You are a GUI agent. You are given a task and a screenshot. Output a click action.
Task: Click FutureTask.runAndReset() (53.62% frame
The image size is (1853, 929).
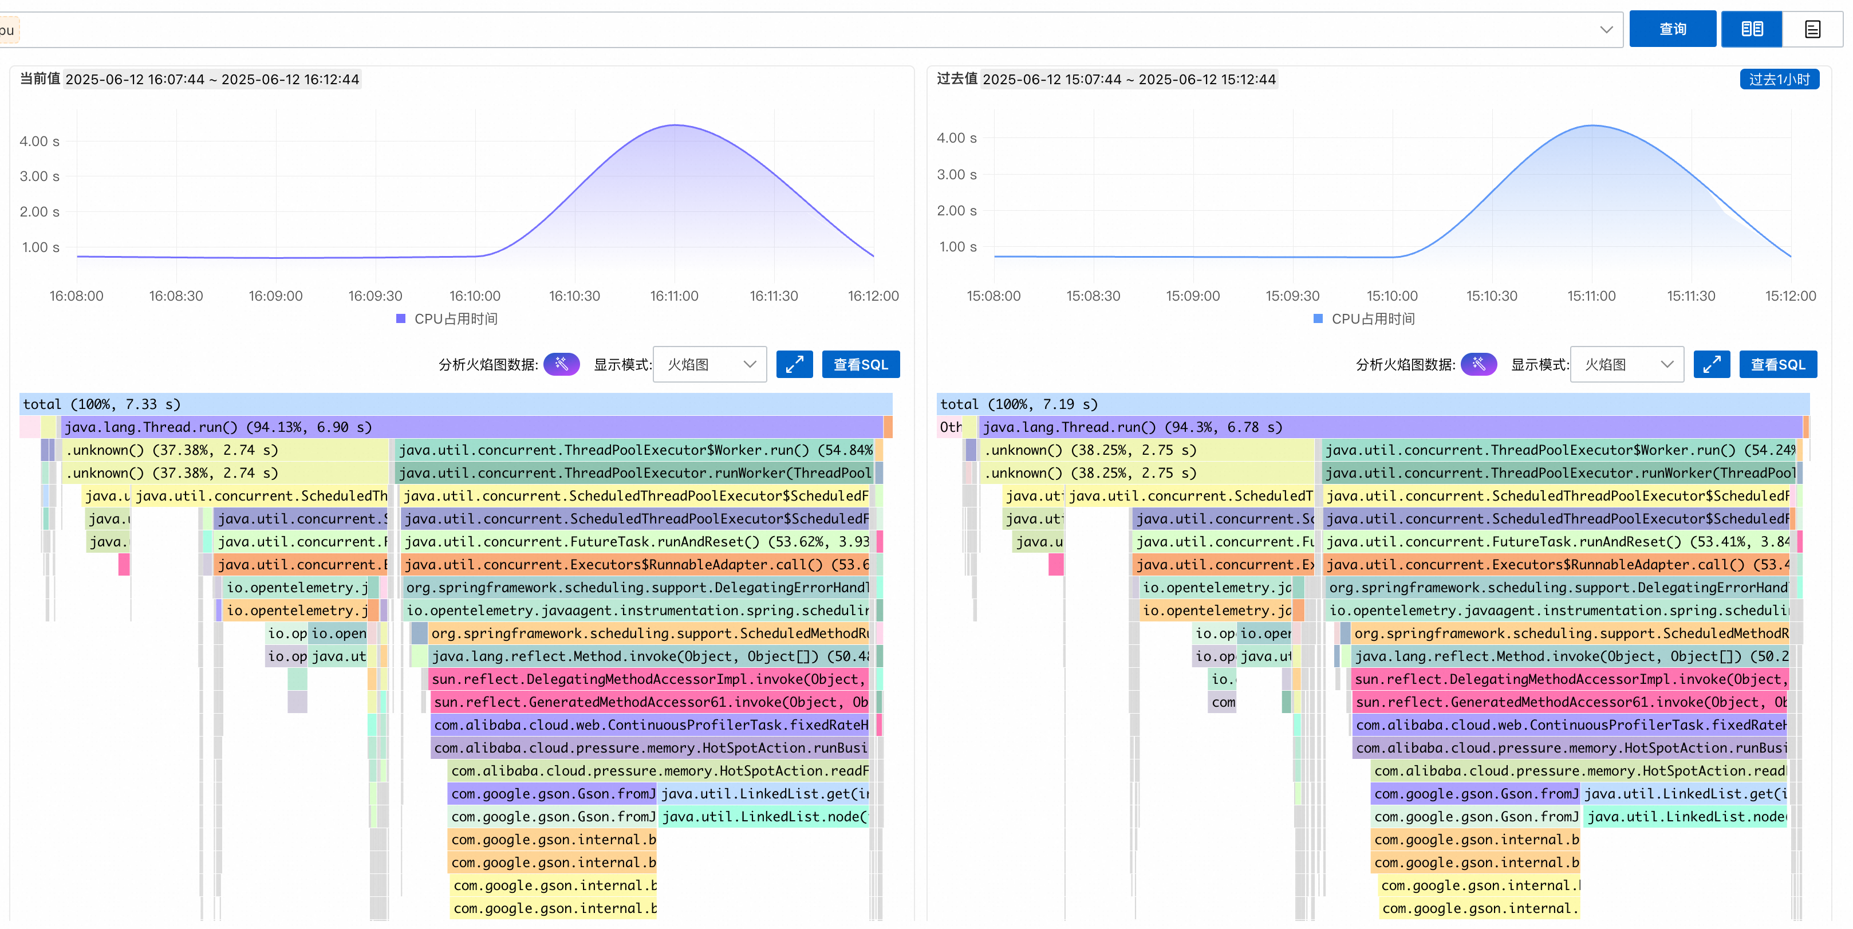(636, 541)
